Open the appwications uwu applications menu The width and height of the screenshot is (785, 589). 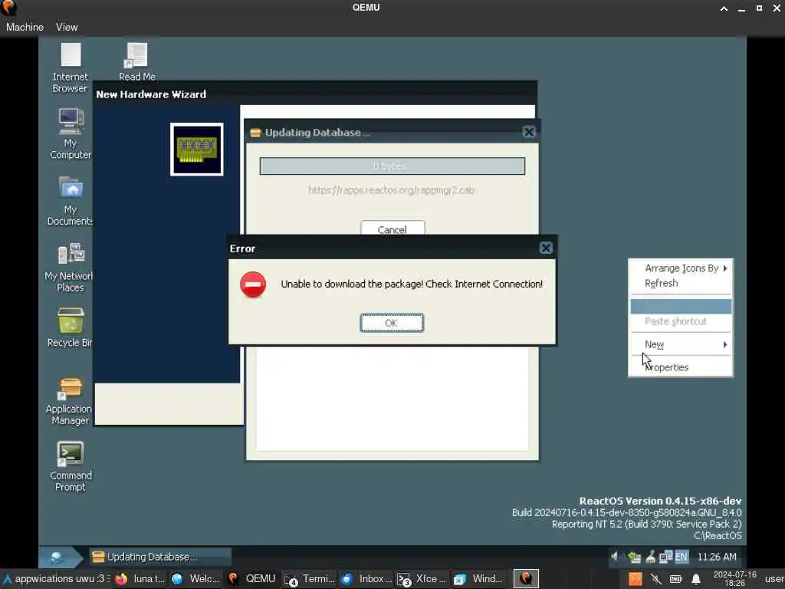55,579
